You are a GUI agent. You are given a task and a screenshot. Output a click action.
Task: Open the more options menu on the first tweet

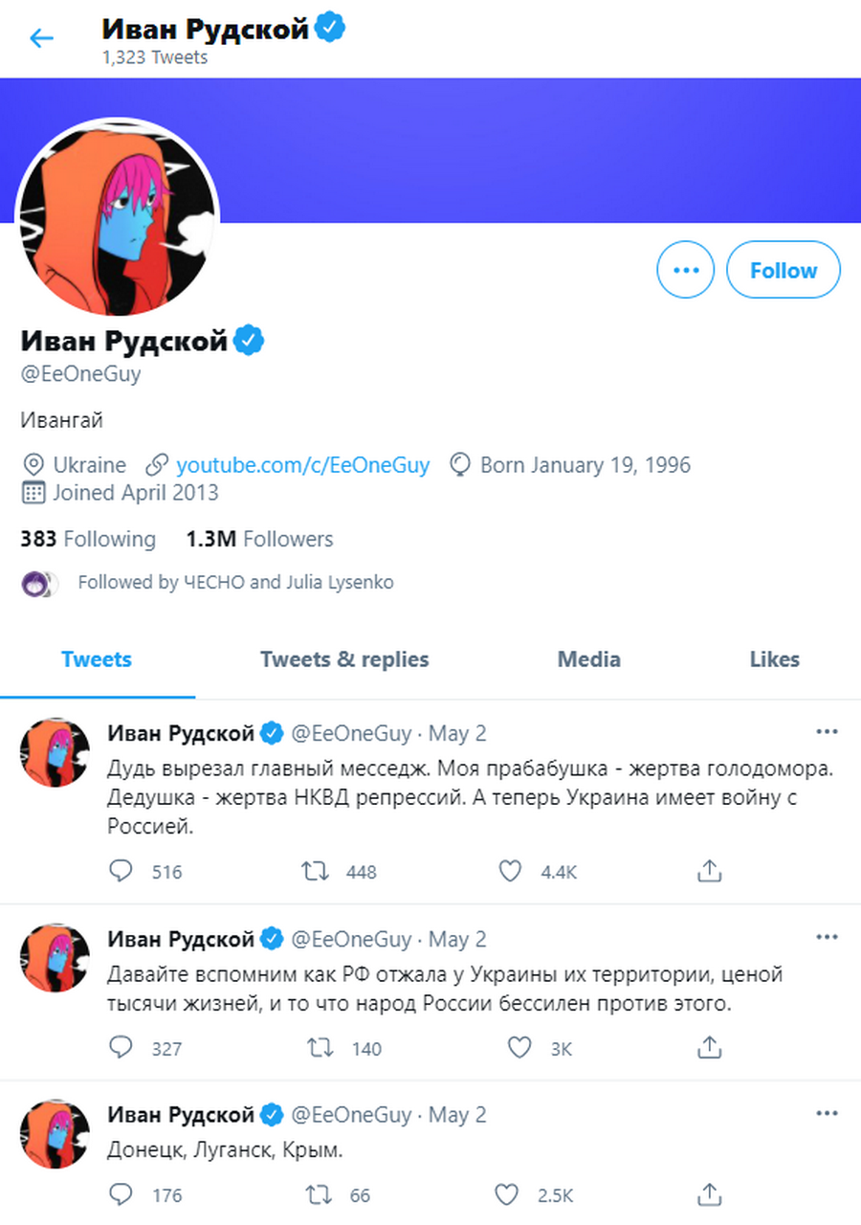827,730
